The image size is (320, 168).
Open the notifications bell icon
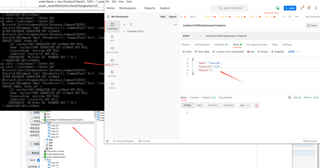click(x=316, y=8)
